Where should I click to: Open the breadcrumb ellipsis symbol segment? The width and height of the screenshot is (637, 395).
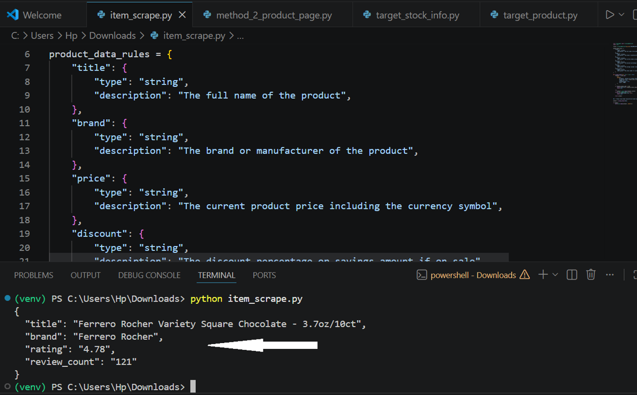(240, 37)
